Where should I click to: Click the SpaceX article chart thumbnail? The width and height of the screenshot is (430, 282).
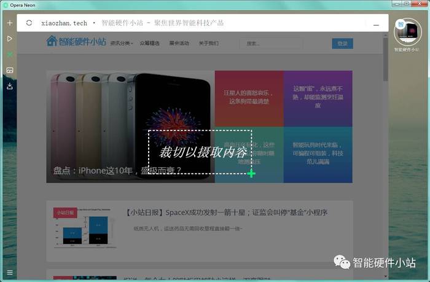[85, 228]
